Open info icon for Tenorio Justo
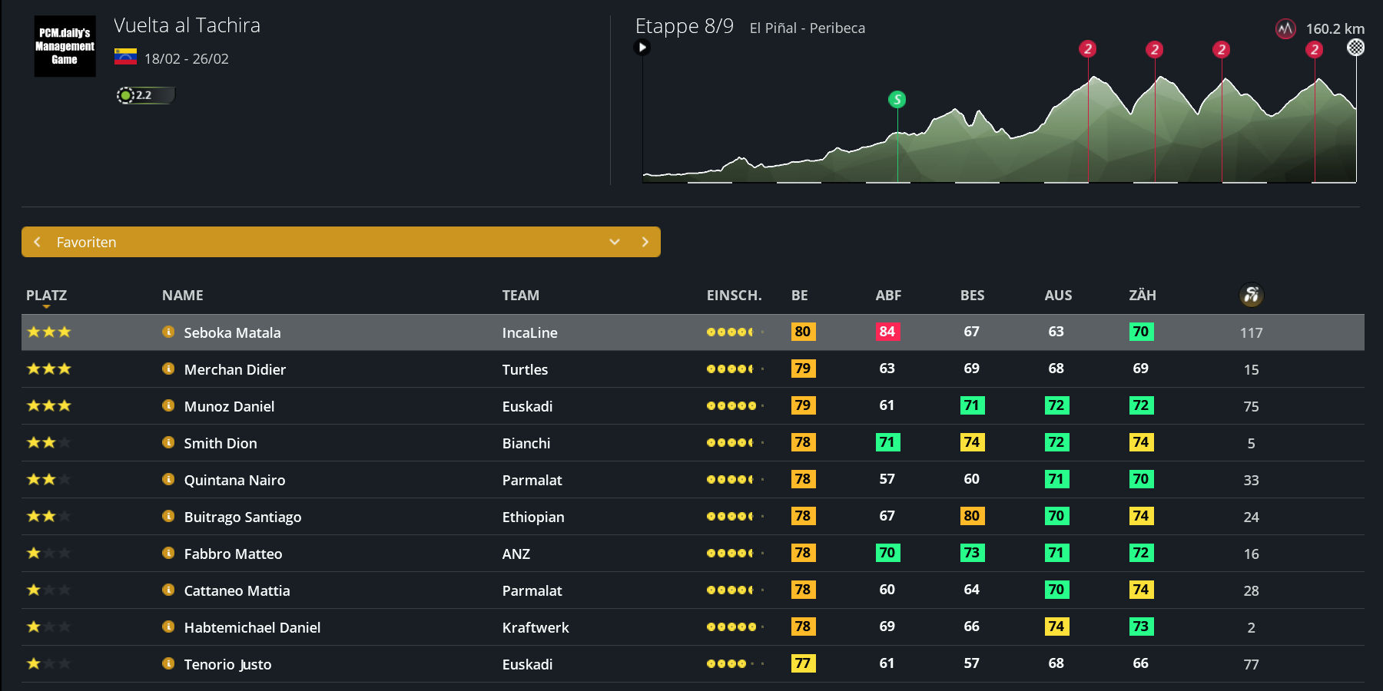Screen dimensions: 1383x691 pos(168,663)
